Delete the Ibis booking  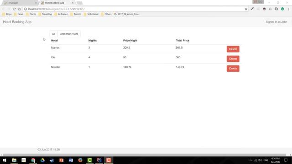click(x=233, y=59)
